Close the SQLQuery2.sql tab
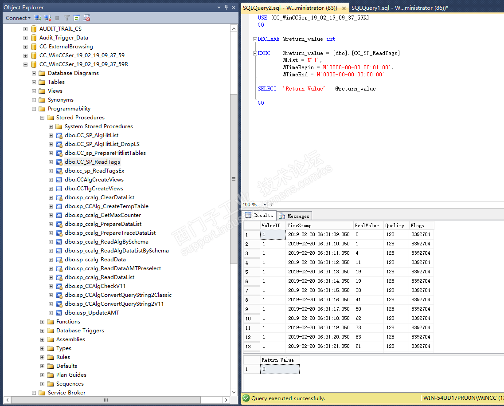This screenshot has height=406, width=504. tap(344, 8)
